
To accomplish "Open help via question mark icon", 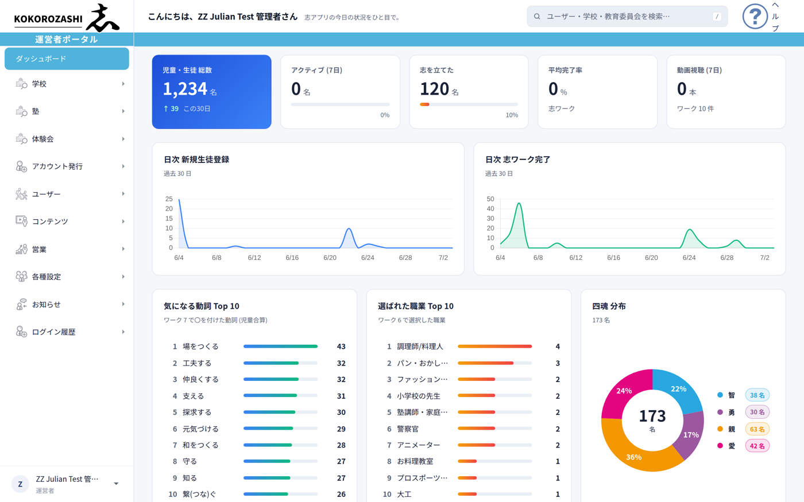I will pos(755,16).
